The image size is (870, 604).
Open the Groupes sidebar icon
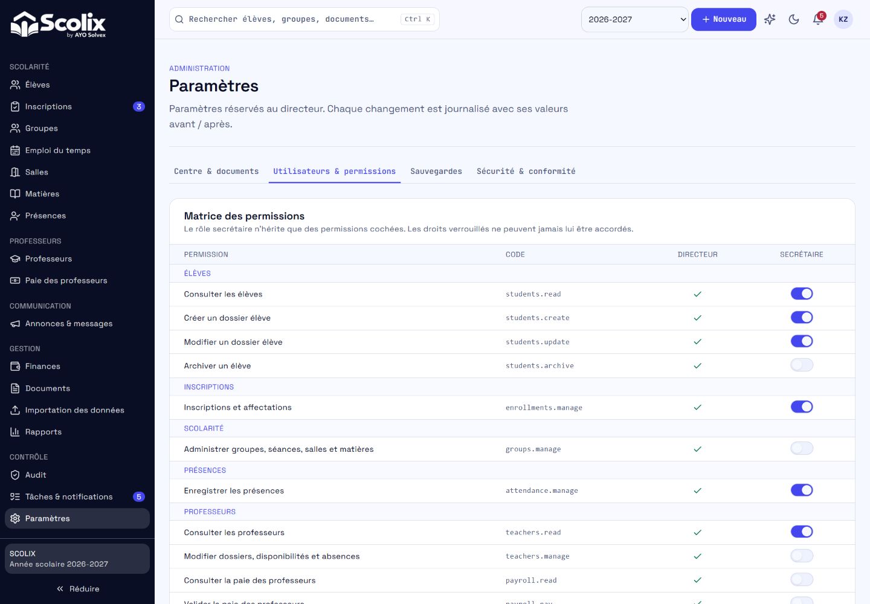click(x=15, y=128)
